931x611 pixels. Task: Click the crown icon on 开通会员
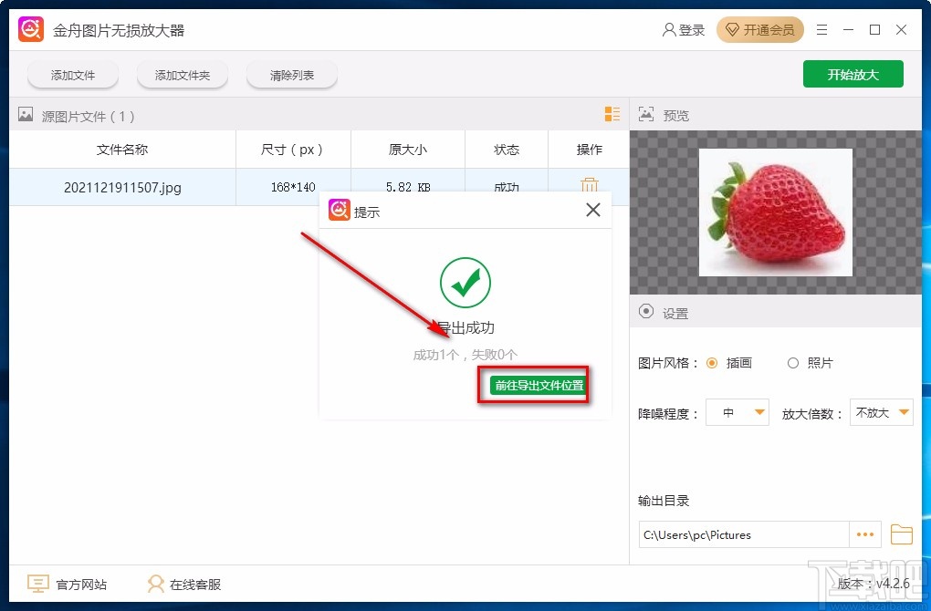733,29
